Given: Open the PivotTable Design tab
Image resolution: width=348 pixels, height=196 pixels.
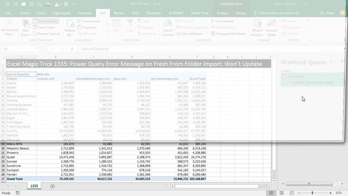Looking at the screenshot, I should [x=240, y=13].
